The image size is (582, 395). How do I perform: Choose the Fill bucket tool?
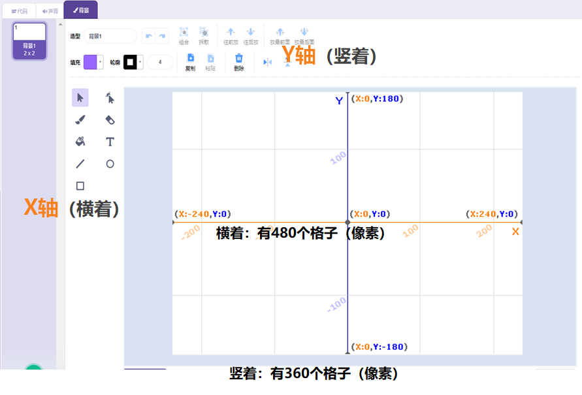[80, 141]
